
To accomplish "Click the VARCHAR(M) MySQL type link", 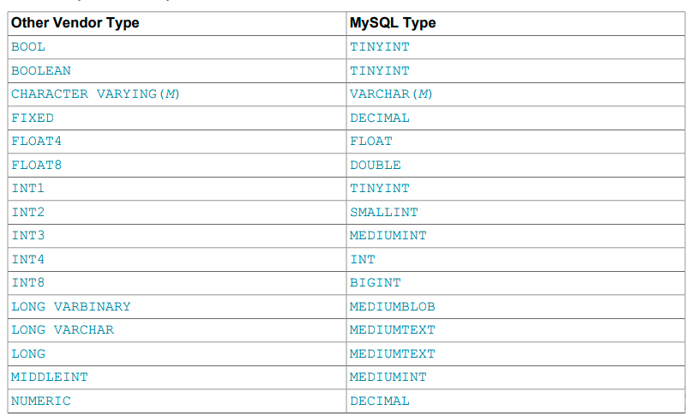I will [x=391, y=93].
